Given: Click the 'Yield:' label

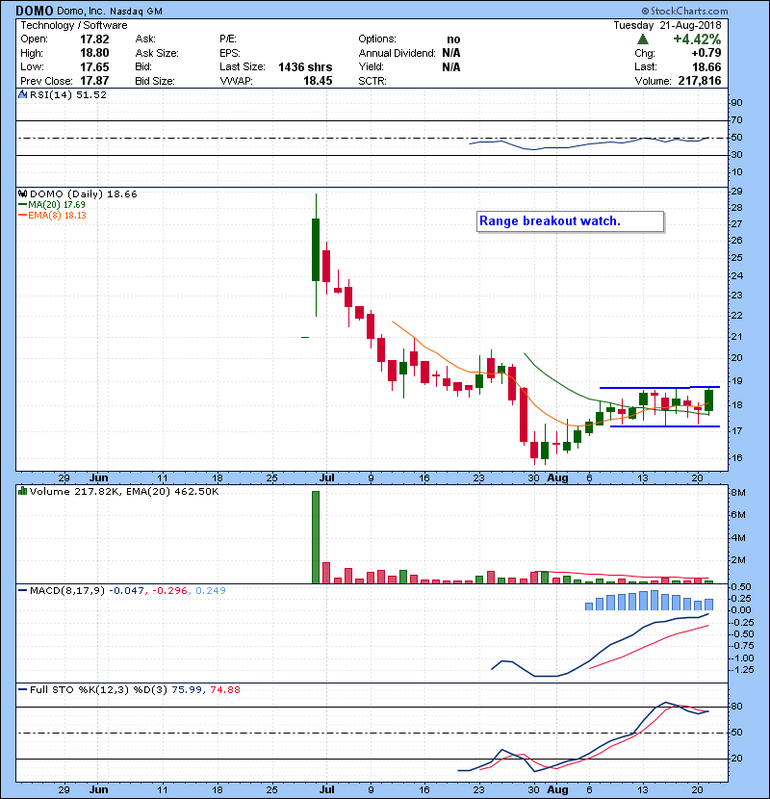Looking at the screenshot, I should pyautogui.click(x=371, y=66).
